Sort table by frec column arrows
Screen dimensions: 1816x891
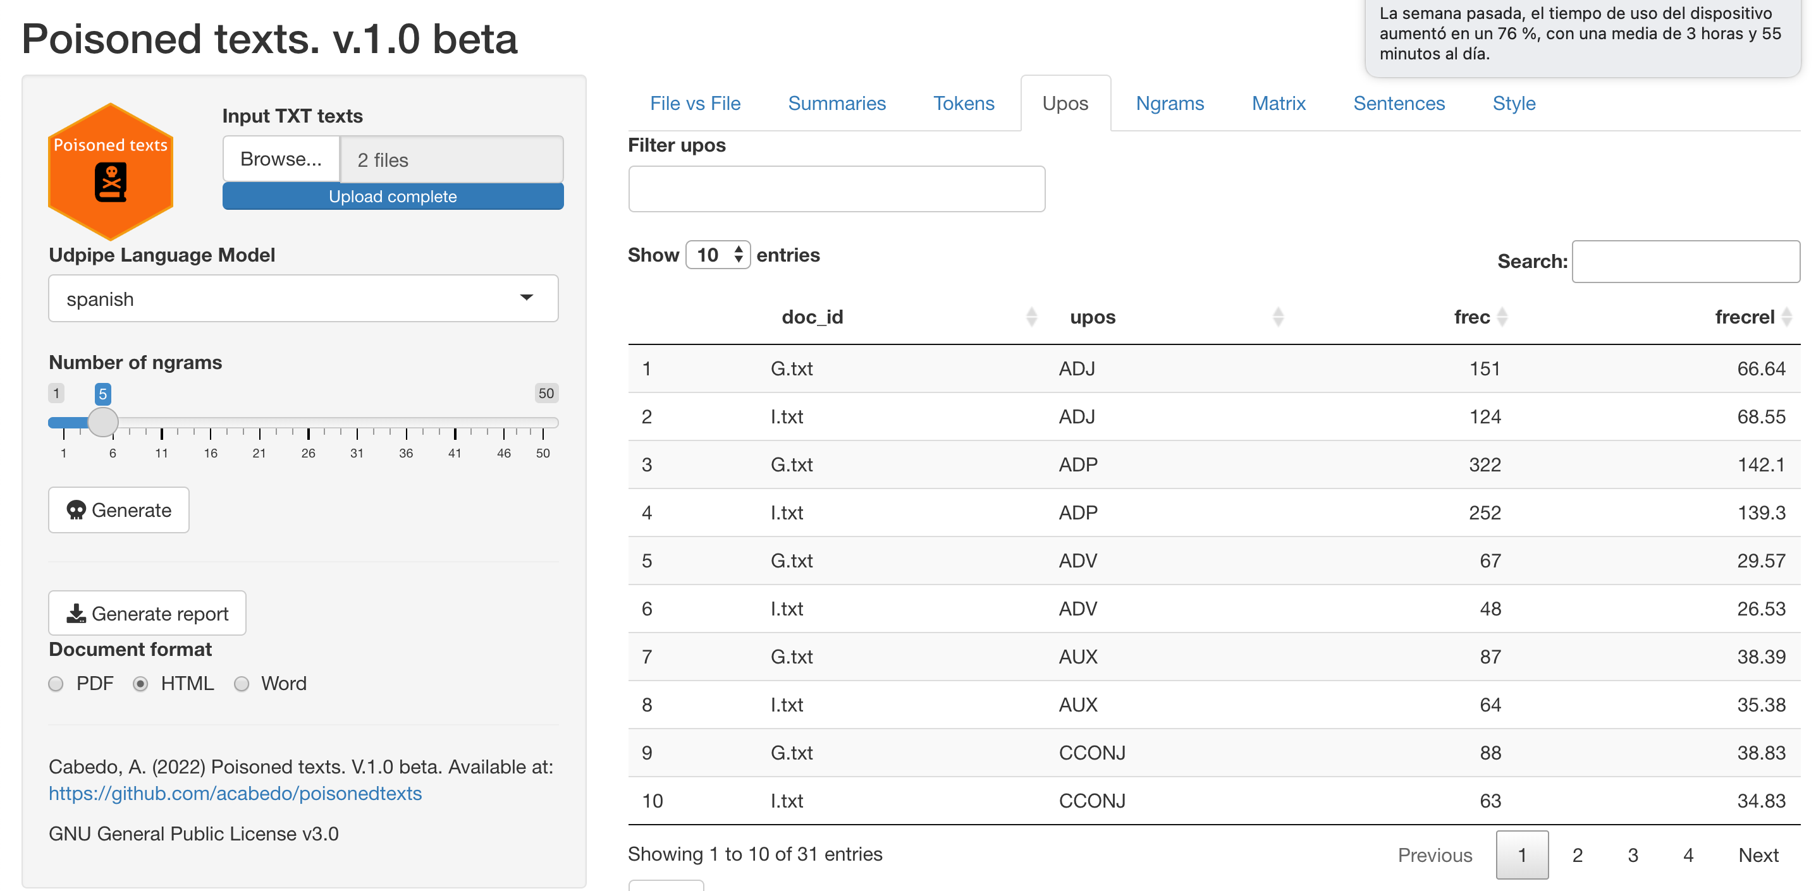(x=1502, y=317)
